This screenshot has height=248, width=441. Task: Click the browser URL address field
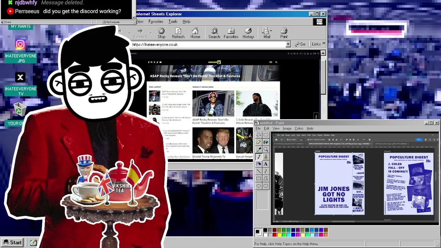click(x=209, y=44)
